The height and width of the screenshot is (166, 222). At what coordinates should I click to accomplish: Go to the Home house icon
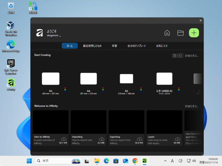167,33
